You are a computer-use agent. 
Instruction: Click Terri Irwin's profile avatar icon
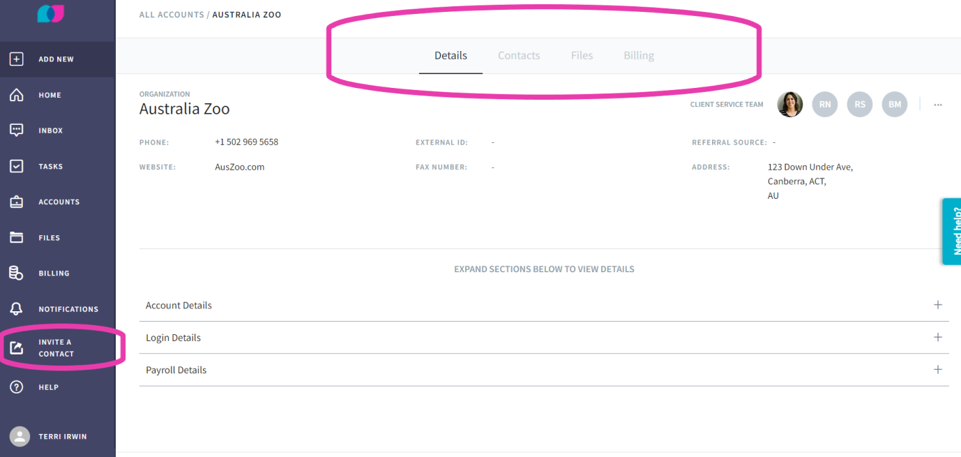[x=20, y=436]
